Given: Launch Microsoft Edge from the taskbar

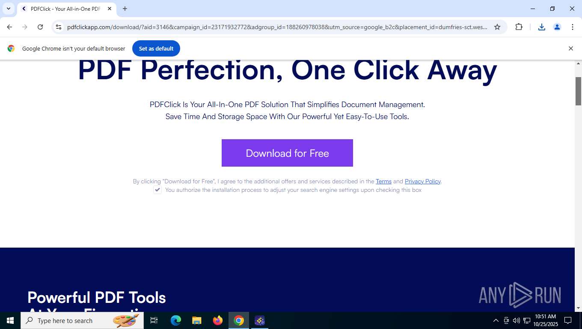Looking at the screenshot, I should [x=176, y=320].
